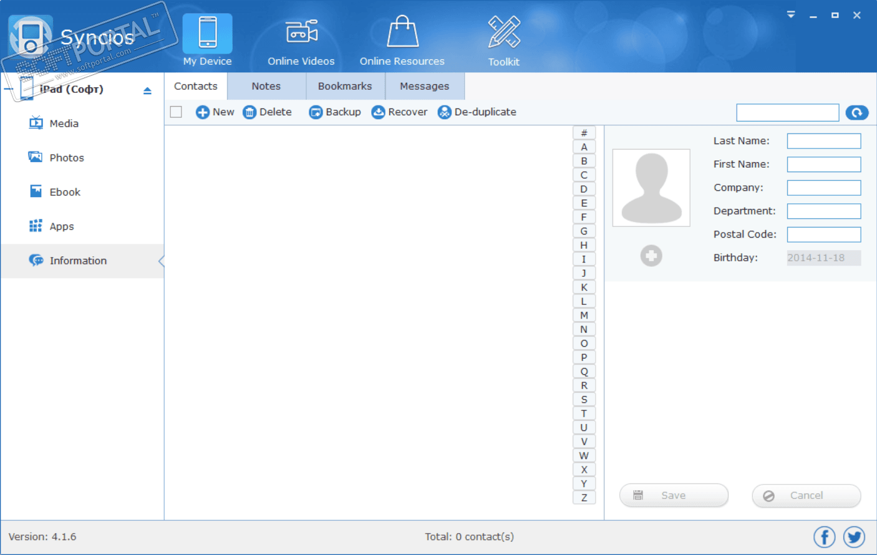Jump to contacts starting with A
Screen dimensions: 877x555
point(584,147)
